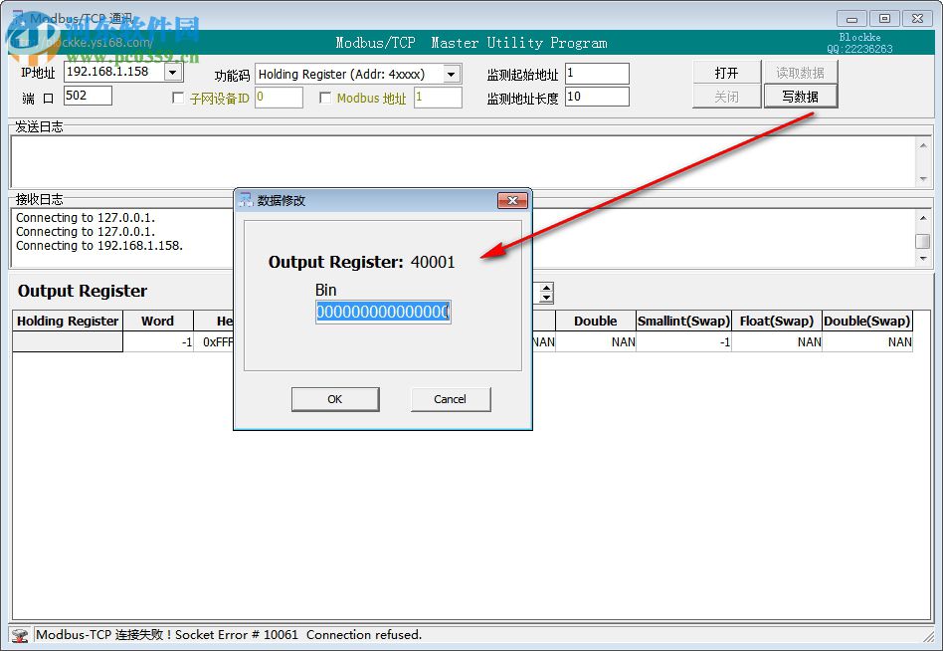Decrement the Output Register spinner down
This screenshot has width=943, height=651.
[546, 298]
